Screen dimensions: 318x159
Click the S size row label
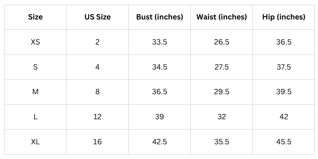coord(35,67)
